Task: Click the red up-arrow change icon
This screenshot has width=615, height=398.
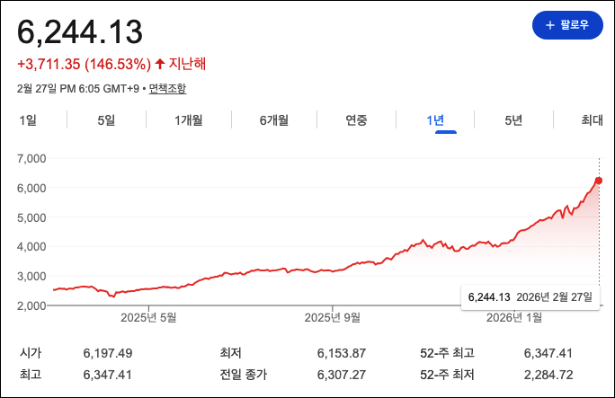Action: coord(160,64)
